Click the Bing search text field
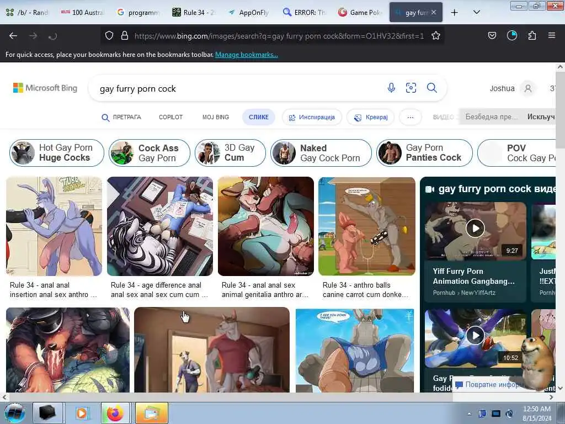 point(238,88)
